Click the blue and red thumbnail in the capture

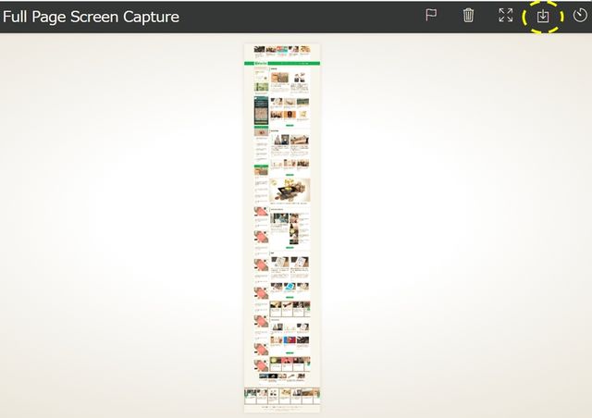point(290,340)
